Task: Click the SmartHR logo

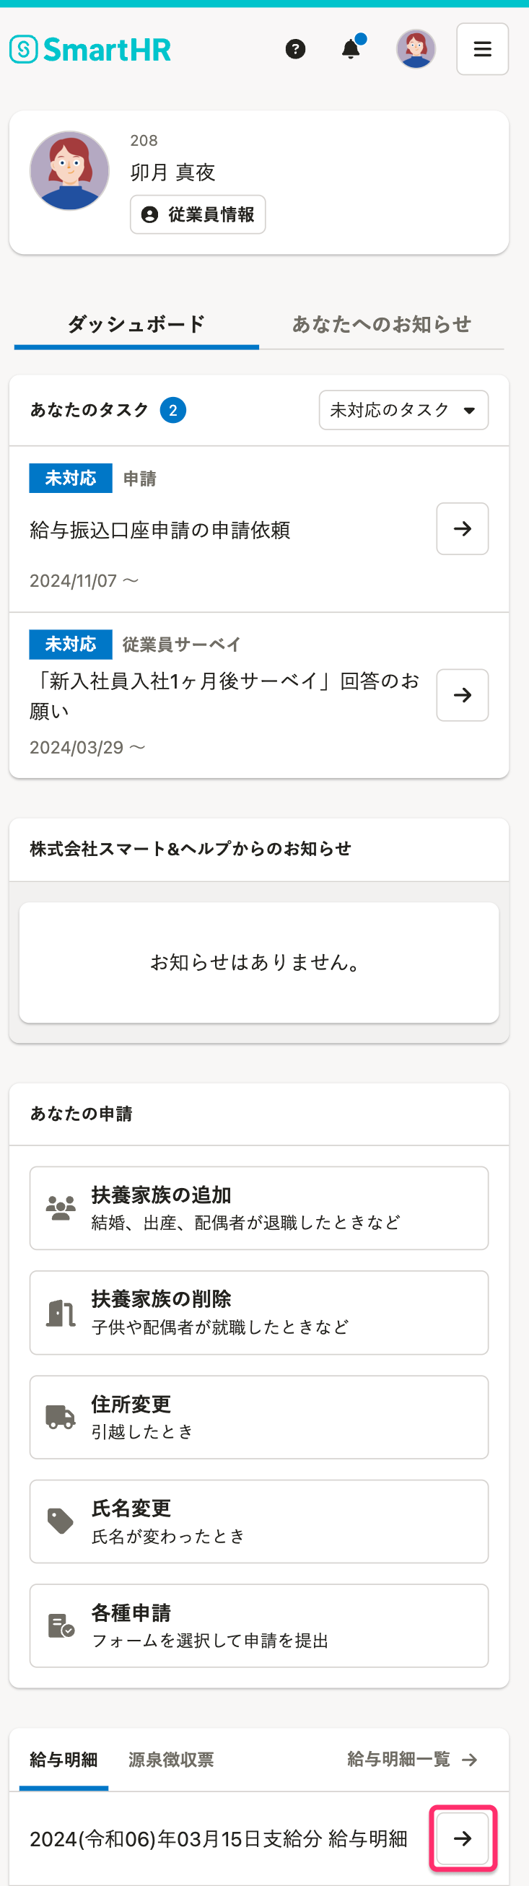Action: 90,50
